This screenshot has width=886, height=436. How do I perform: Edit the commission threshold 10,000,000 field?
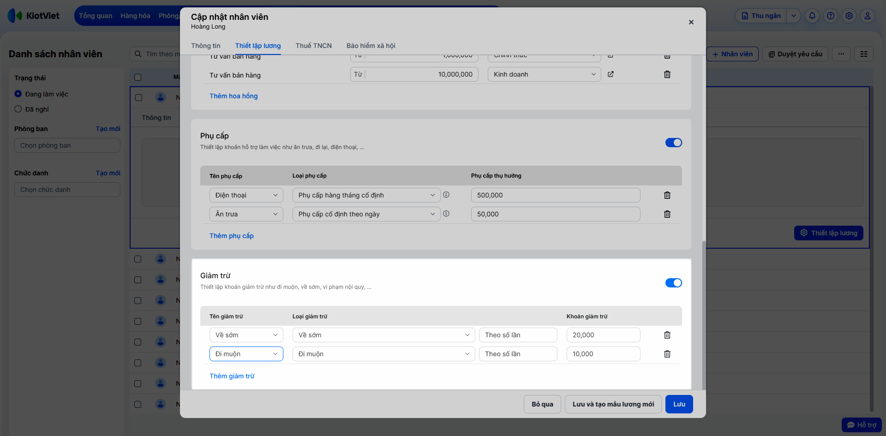coord(414,74)
